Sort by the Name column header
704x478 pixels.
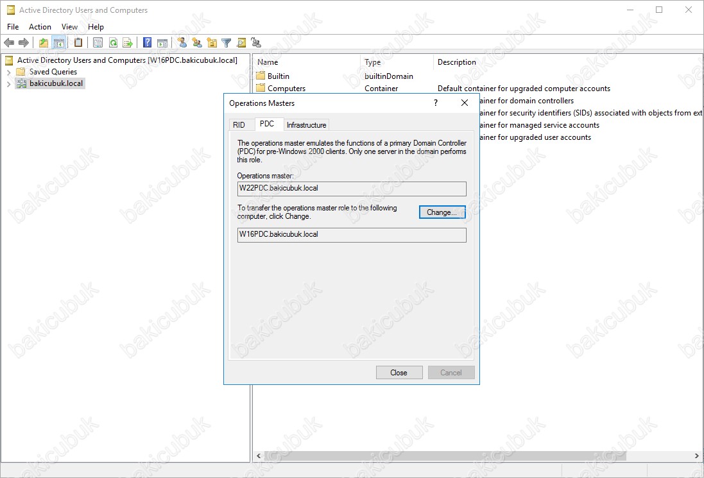pyautogui.click(x=307, y=62)
